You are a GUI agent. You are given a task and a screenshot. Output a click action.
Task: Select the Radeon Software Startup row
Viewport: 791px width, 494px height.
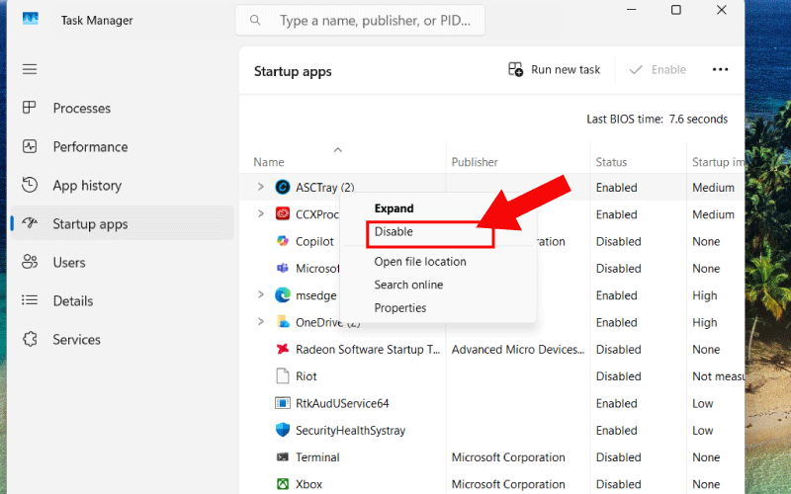tap(368, 349)
